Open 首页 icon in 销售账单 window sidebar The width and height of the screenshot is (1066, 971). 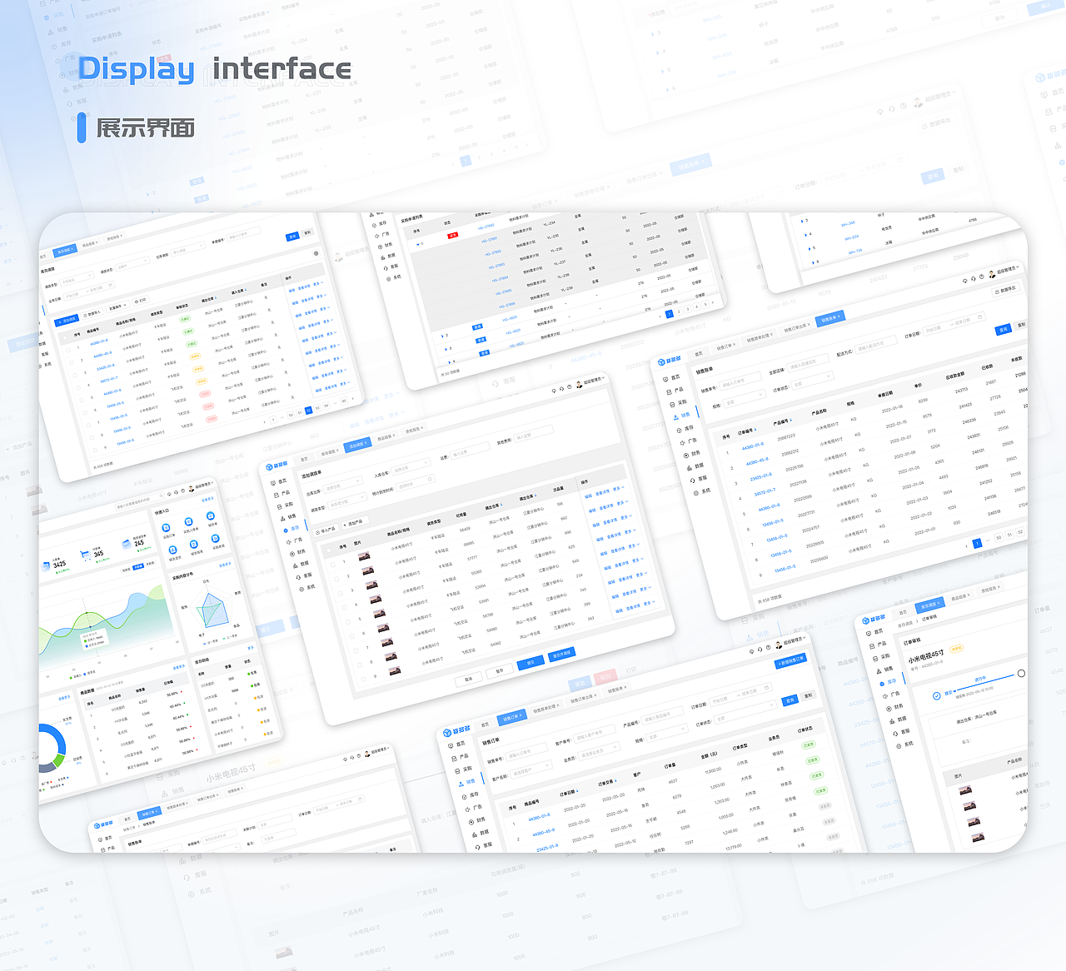click(665, 379)
